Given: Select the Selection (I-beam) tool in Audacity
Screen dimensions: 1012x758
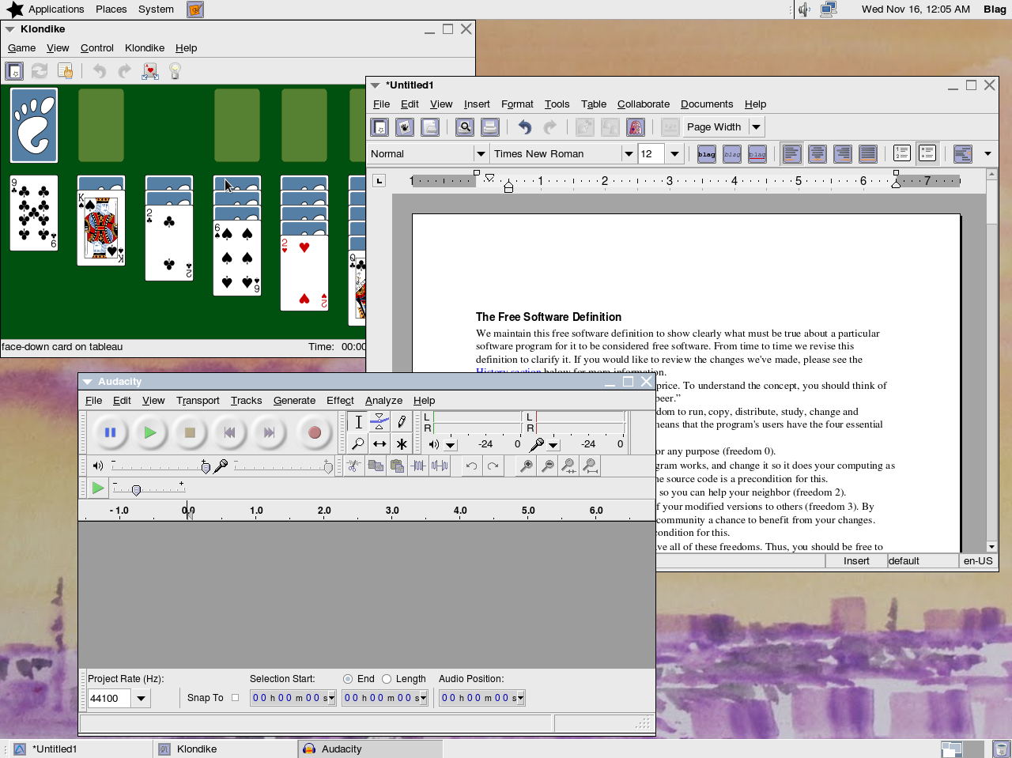Looking at the screenshot, I should [358, 422].
